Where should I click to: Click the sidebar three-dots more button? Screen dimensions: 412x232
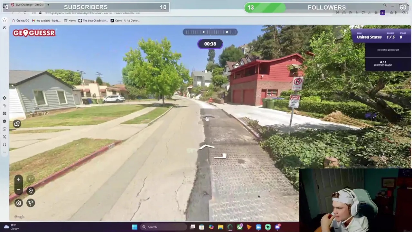(x=5, y=152)
